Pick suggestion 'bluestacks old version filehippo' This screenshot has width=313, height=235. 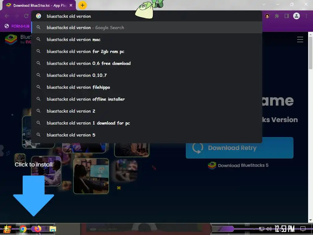[147, 87]
